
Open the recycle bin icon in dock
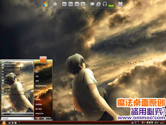120,4
